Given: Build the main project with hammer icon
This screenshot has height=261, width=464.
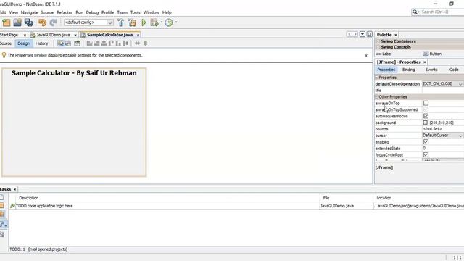Looking at the screenshot, I should tap(121, 22).
